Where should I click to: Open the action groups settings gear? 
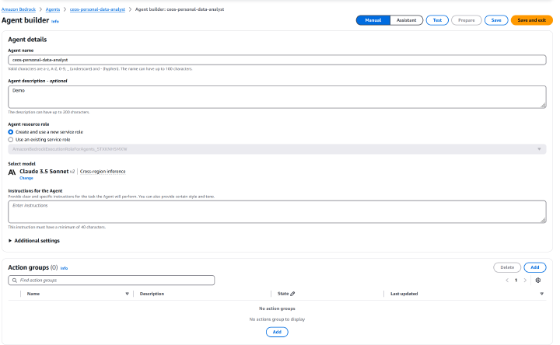(538, 280)
